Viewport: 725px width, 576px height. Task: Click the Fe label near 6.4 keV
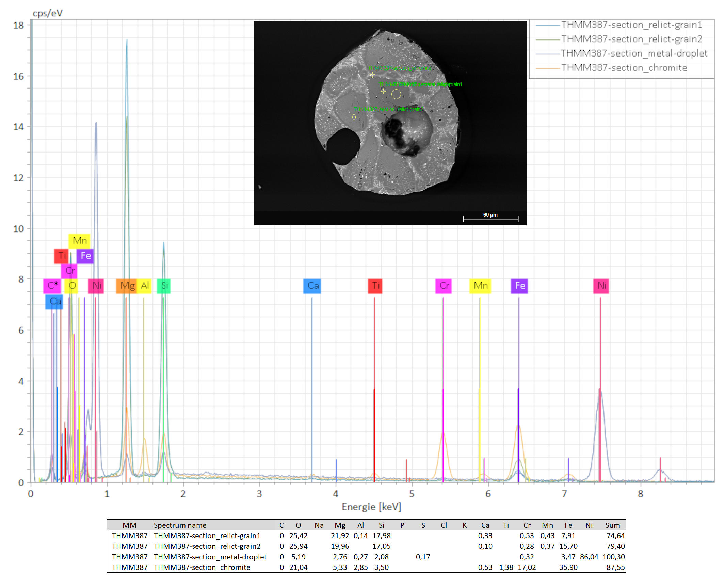tap(519, 286)
